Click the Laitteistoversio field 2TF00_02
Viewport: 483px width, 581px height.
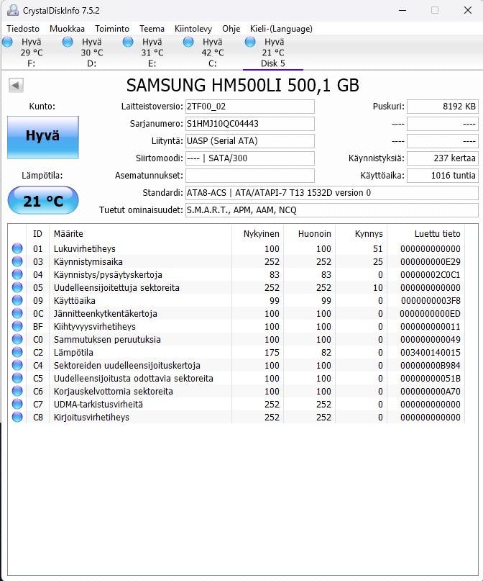click(250, 107)
